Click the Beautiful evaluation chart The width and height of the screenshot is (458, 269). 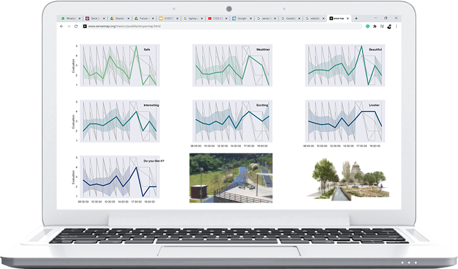343,66
